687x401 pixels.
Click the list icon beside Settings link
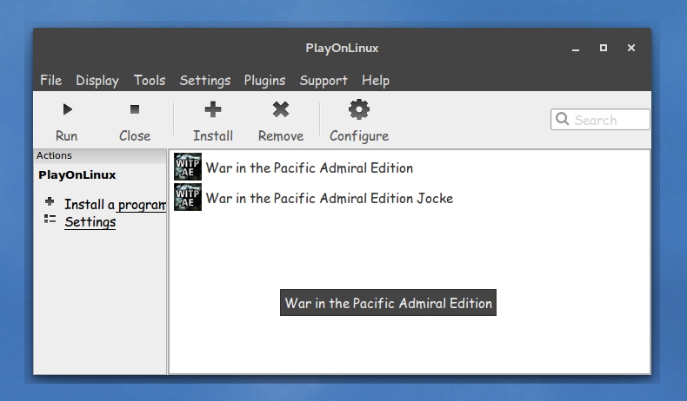point(50,219)
